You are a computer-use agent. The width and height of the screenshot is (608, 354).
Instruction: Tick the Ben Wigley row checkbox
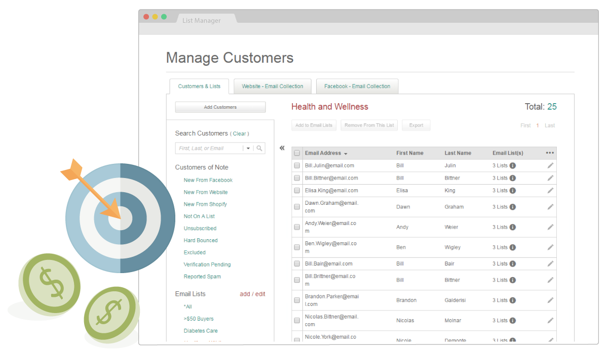coord(297,247)
